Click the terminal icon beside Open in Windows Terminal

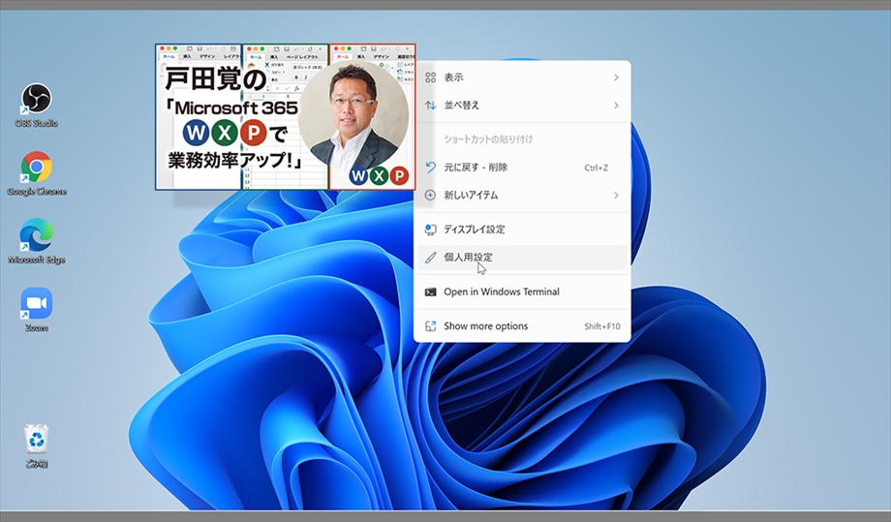pyautogui.click(x=431, y=292)
